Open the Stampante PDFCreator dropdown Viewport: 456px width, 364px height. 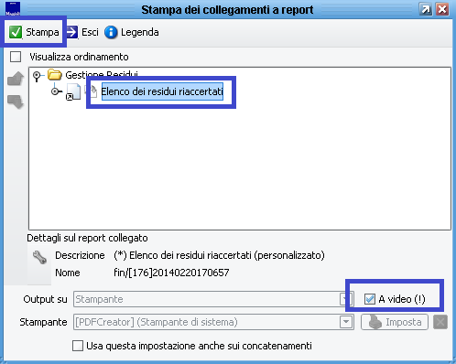click(346, 322)
